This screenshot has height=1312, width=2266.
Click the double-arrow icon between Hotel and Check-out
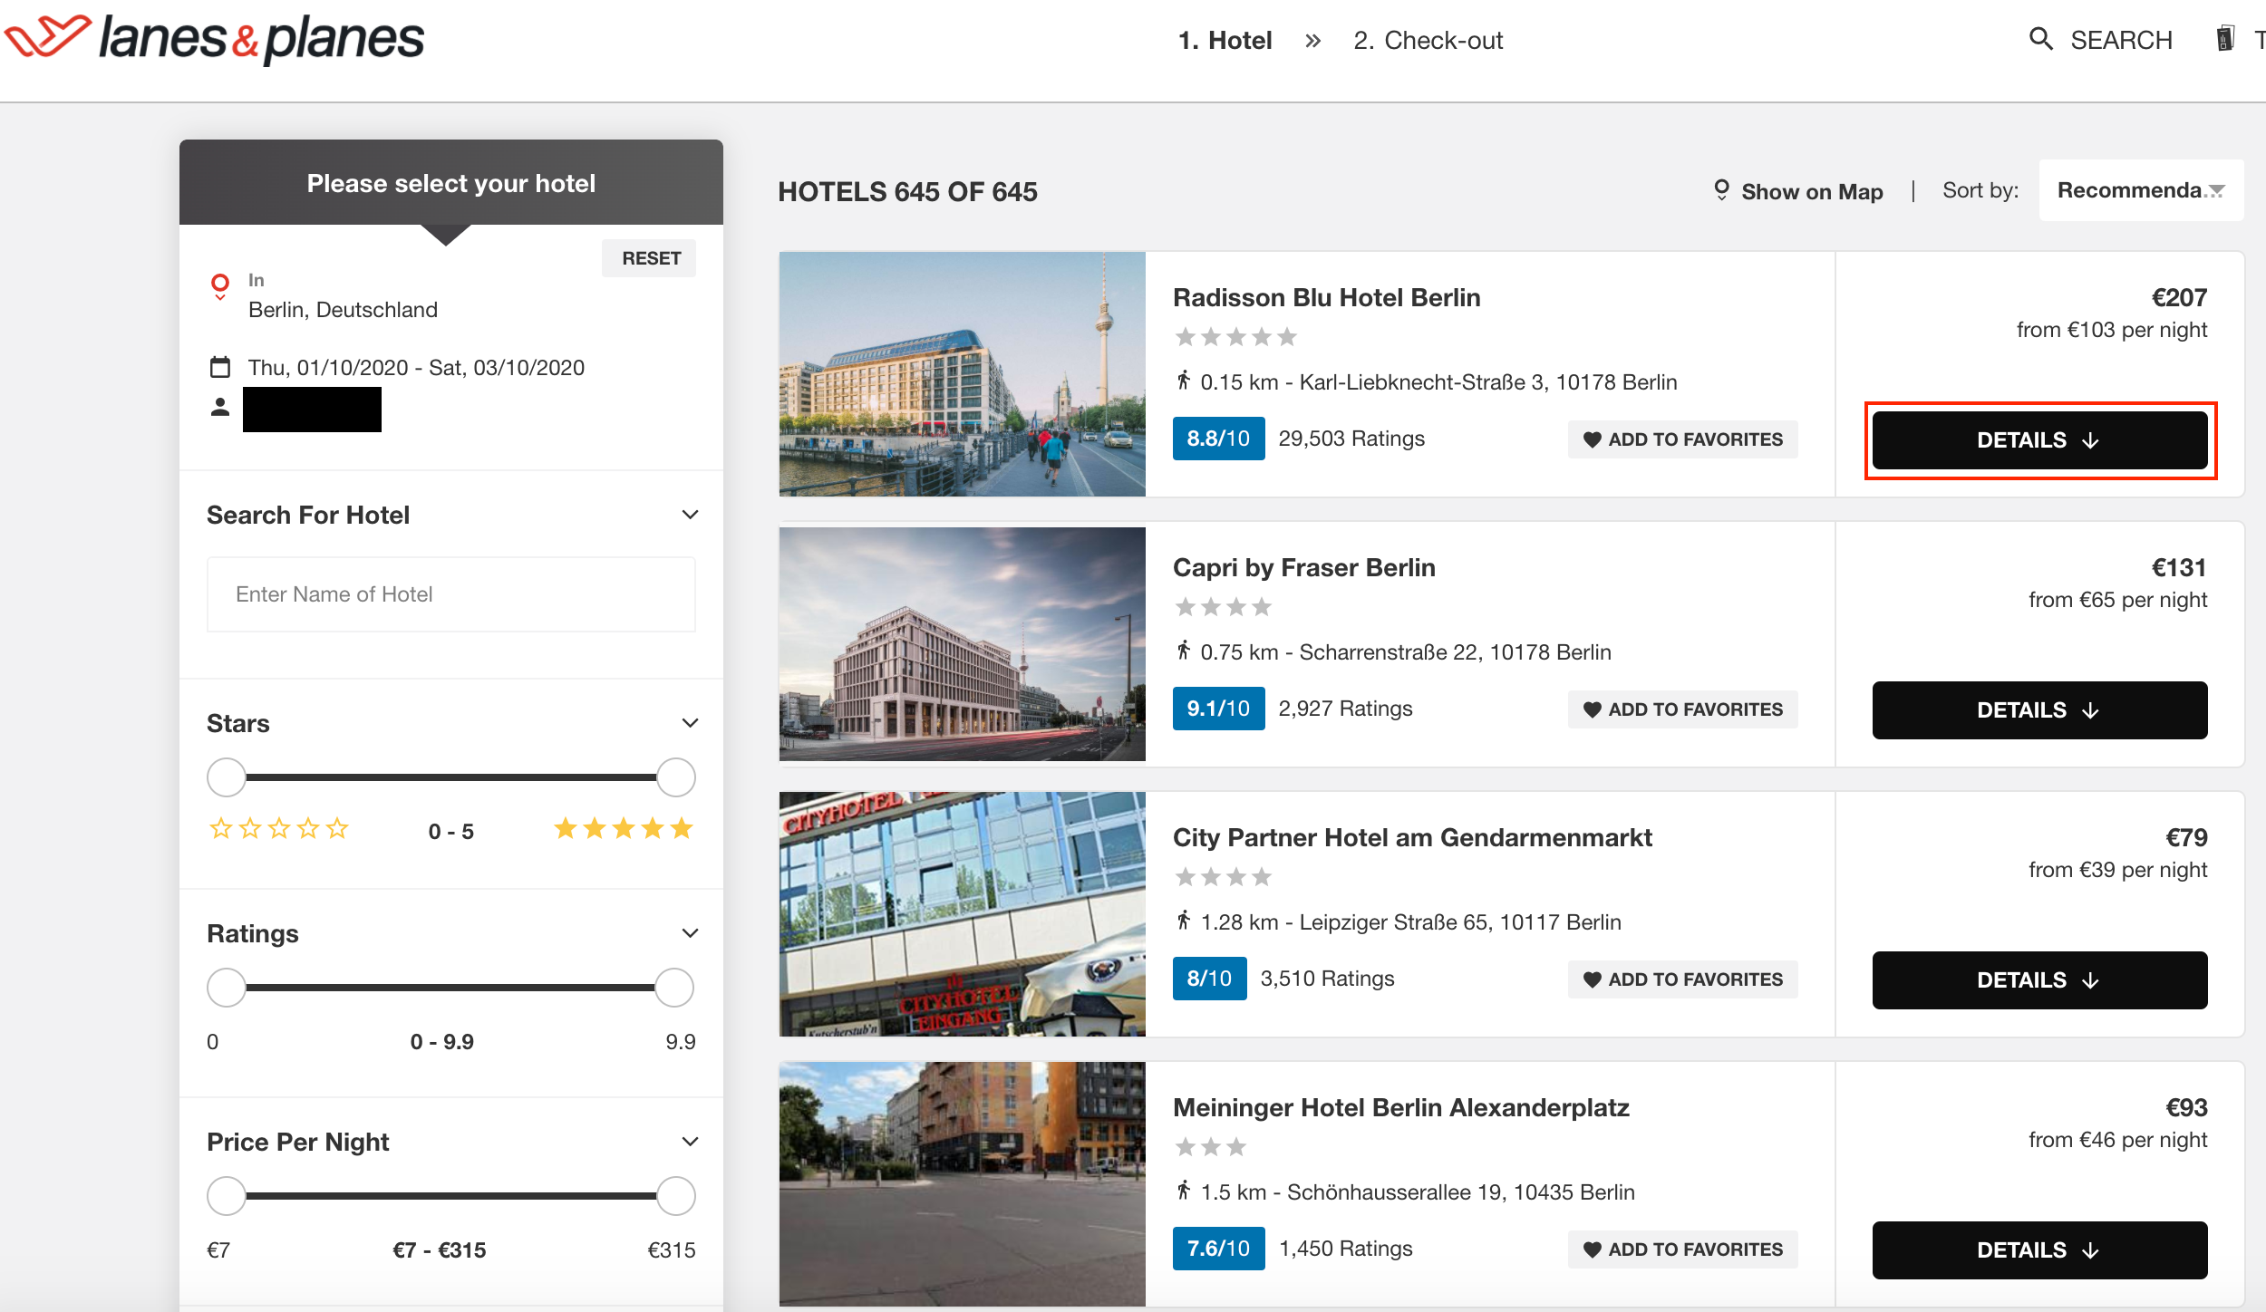pyautogui.click(x=1312, y=41)
